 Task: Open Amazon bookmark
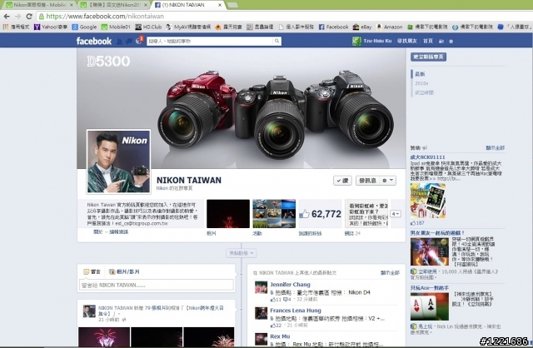[x=389, y=27]
